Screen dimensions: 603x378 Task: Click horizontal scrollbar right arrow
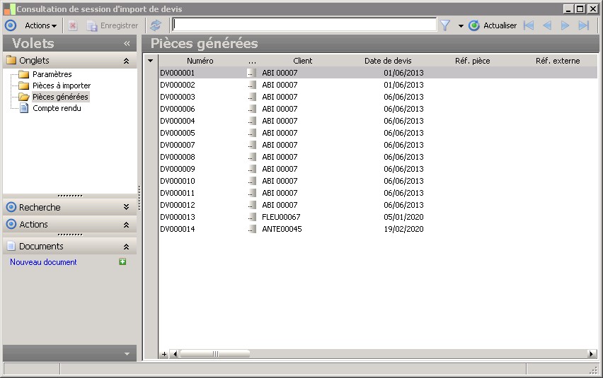coord(592,354)
